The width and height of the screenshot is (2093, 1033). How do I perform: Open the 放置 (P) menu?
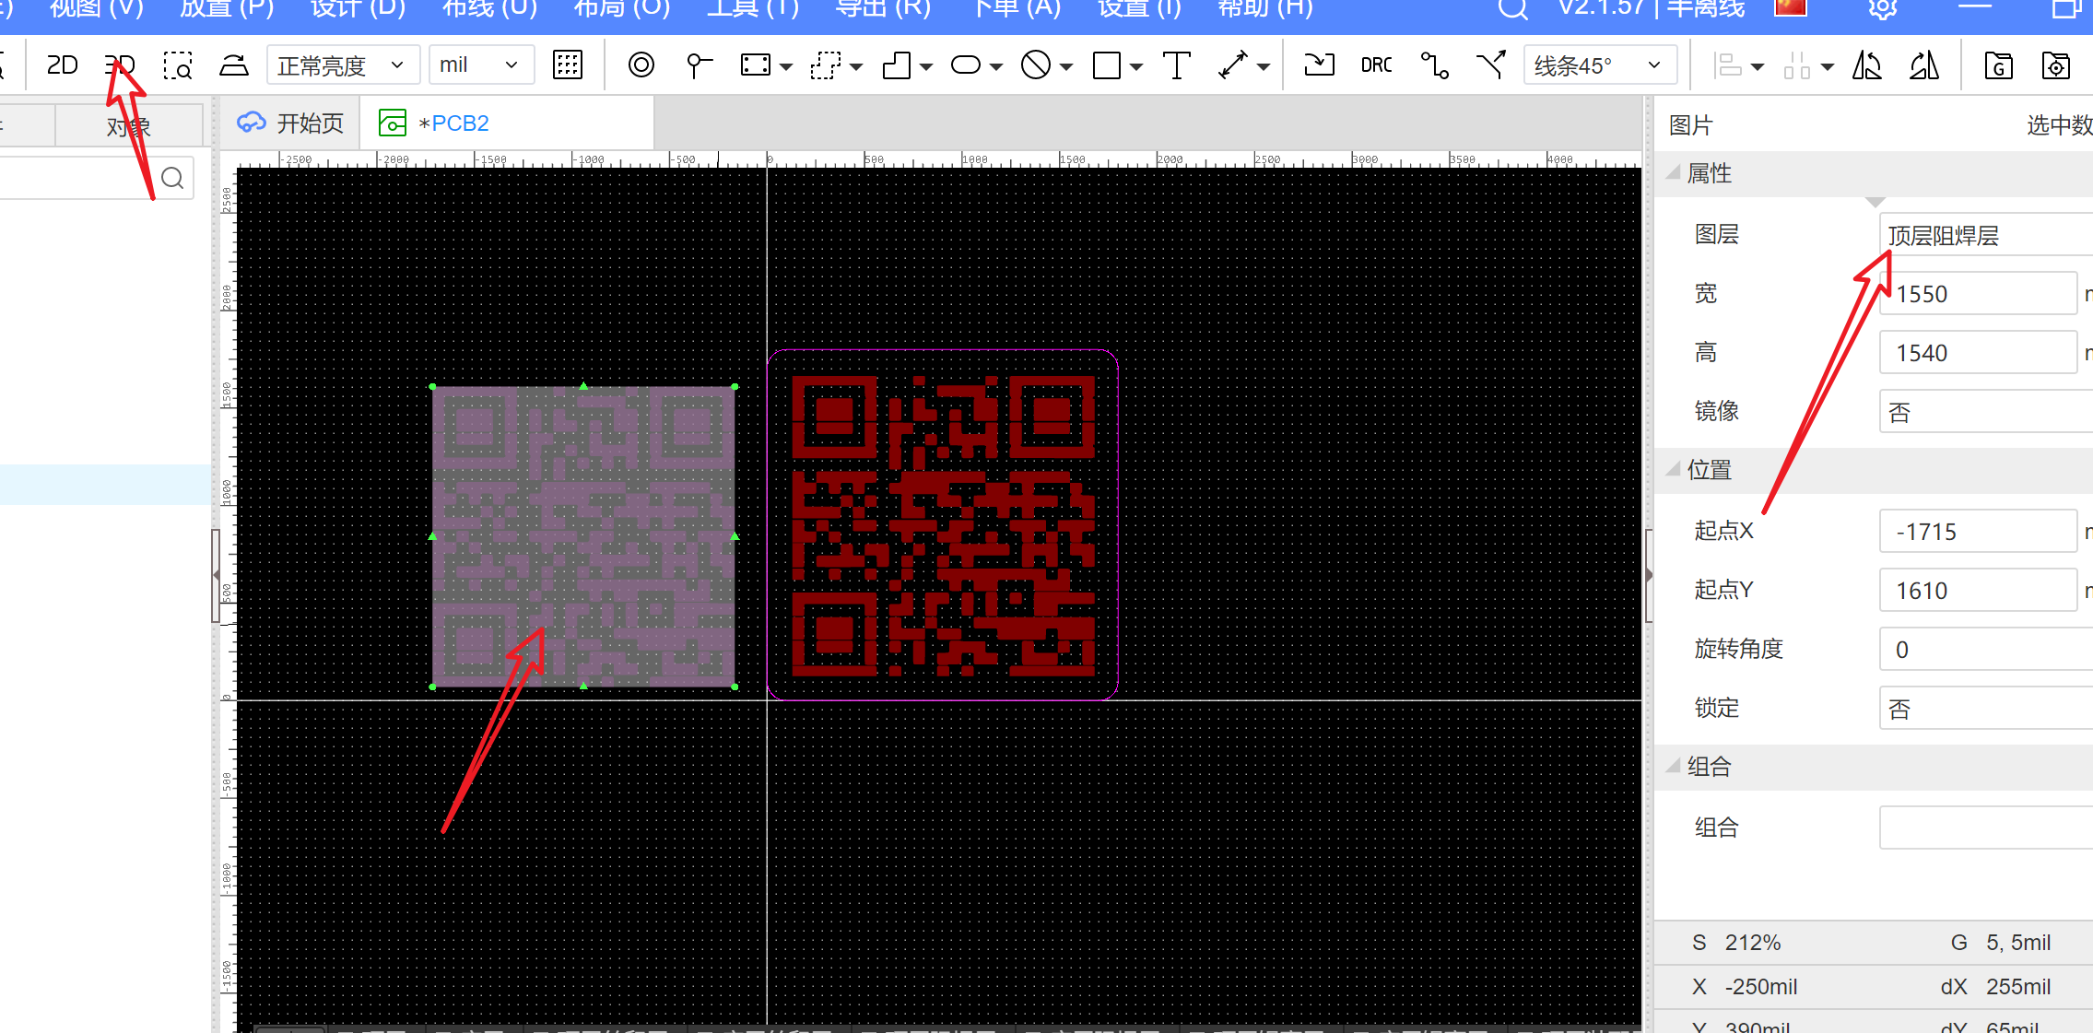(x=227, y=8)
